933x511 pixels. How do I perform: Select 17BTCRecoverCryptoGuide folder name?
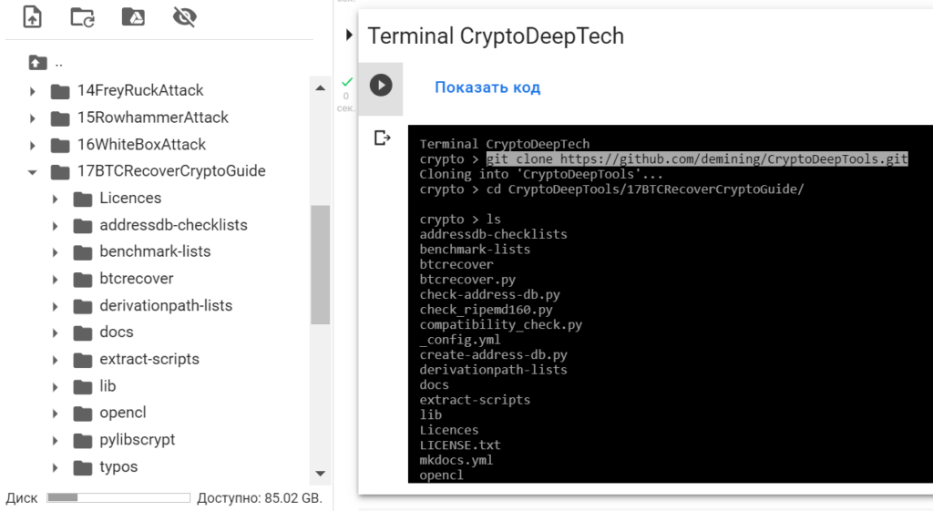pos(171,170)
